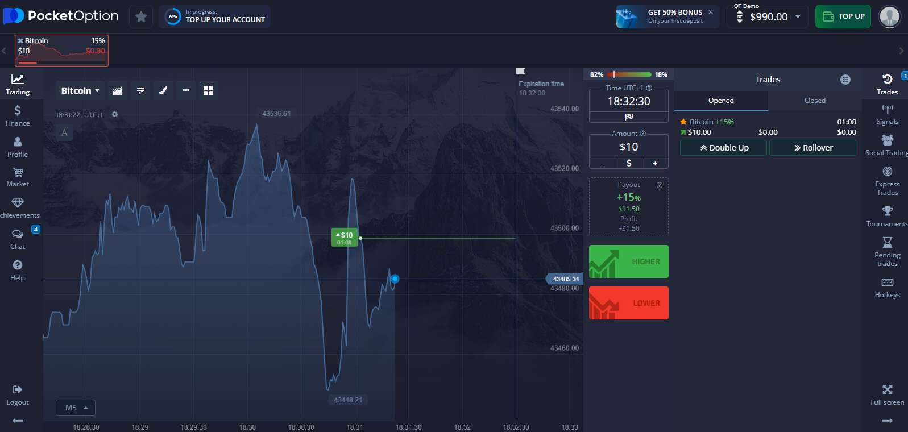This screenshot has width=908, height=432.
Task: Open trades list options icon
Action: click(x=845, y=80)
